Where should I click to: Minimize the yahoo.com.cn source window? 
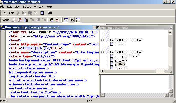94,27
